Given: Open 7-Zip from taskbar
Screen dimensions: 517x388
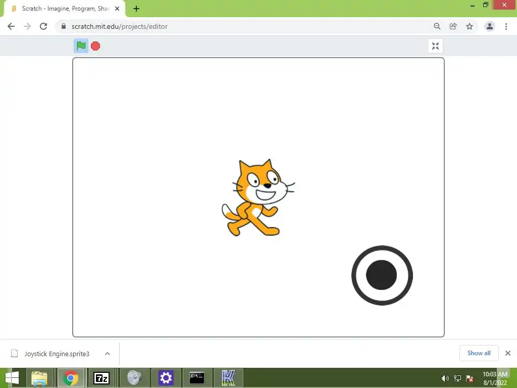Looking at the screenshot, I should point(101,378).
